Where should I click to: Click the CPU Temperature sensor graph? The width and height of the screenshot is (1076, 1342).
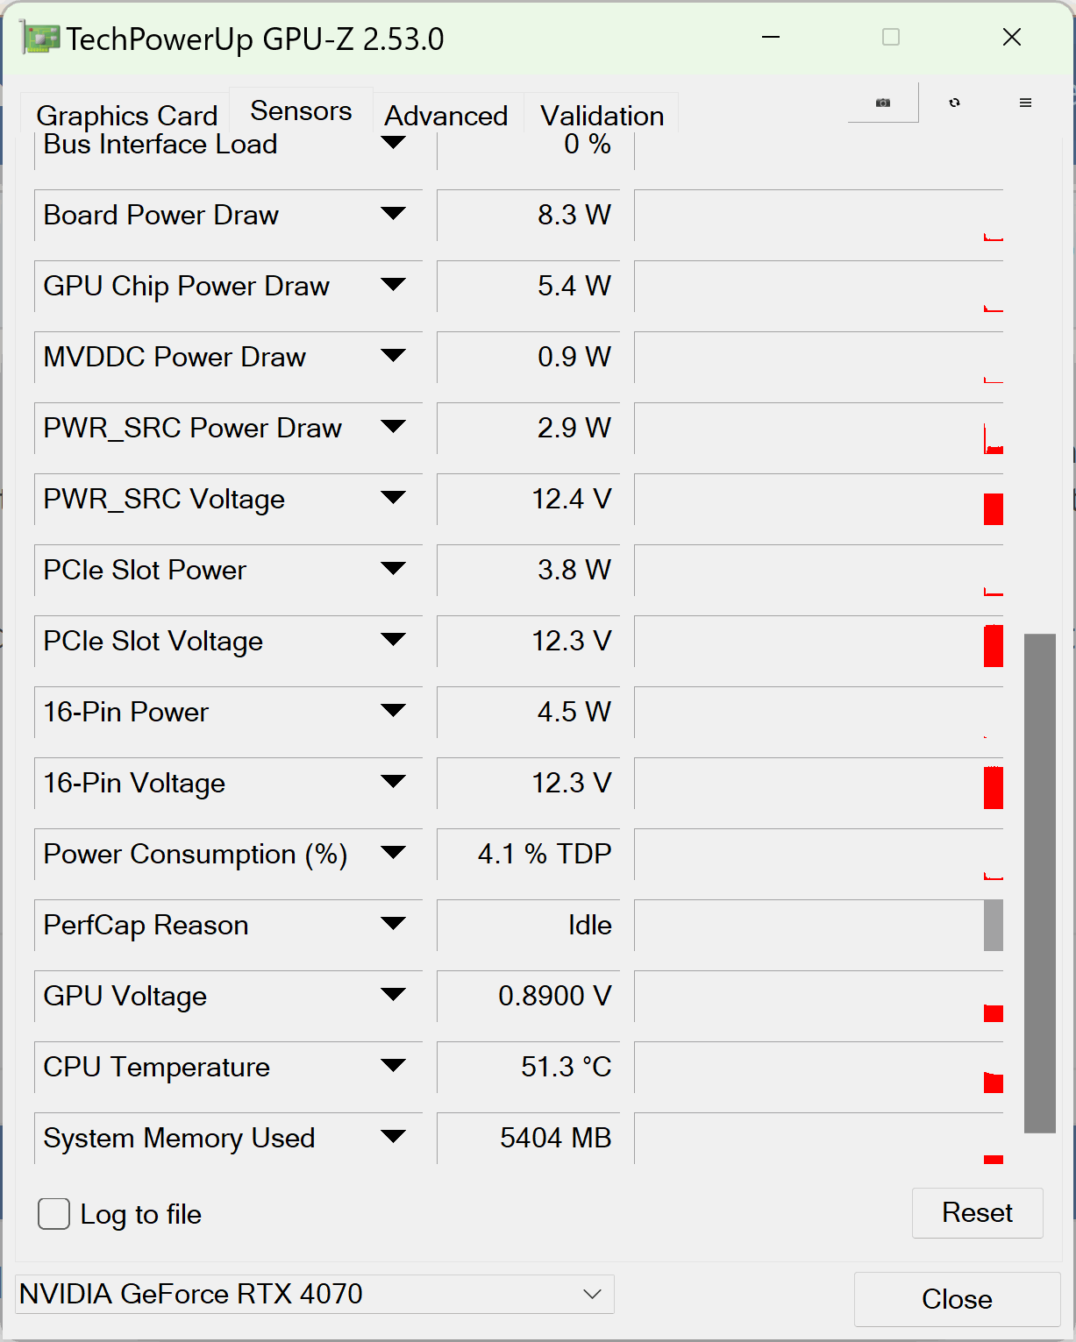tap(819, 1067)
